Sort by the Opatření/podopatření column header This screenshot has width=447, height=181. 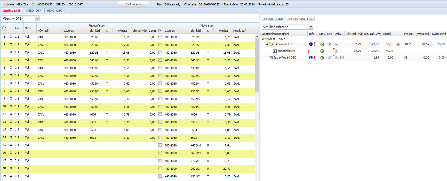point(284,34)
